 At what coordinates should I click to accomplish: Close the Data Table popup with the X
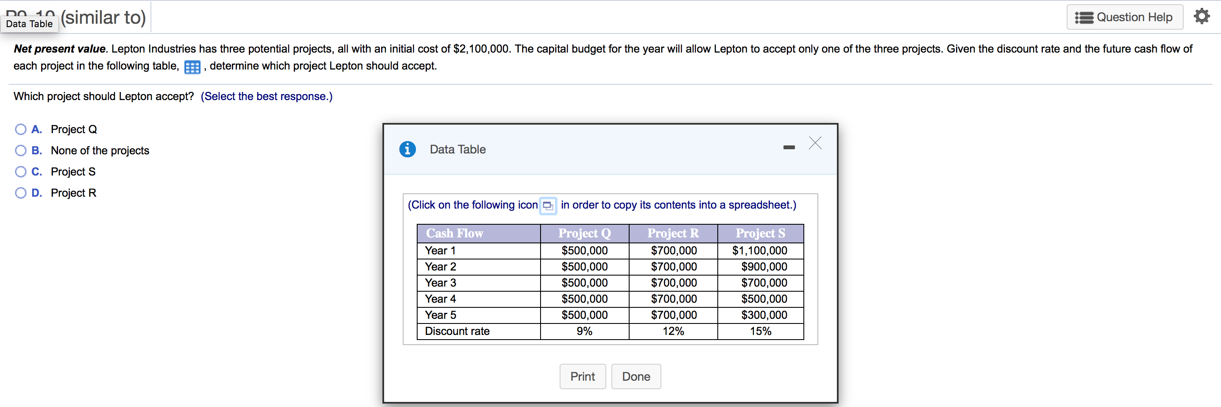point(815,143)
